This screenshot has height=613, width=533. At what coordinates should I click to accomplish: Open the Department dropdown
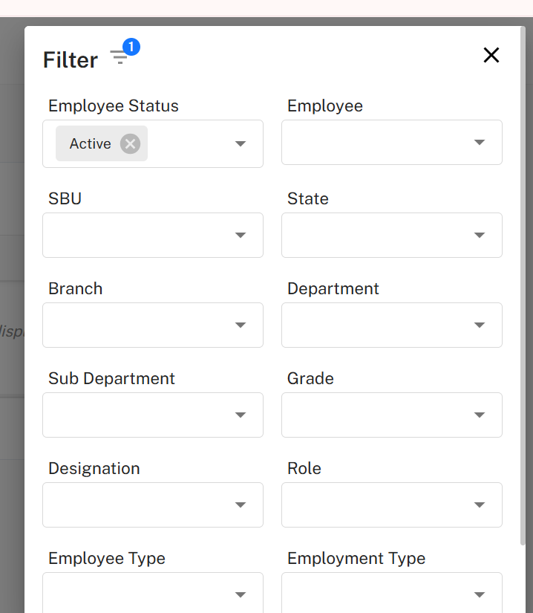[479, 325]
